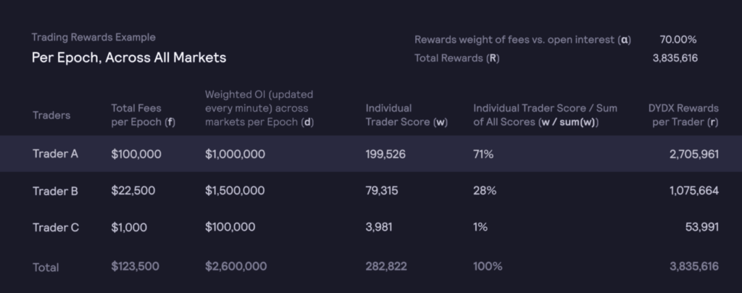Select the Trader A row label
Viewport: 742px width, 293px height.
[55, 154]
